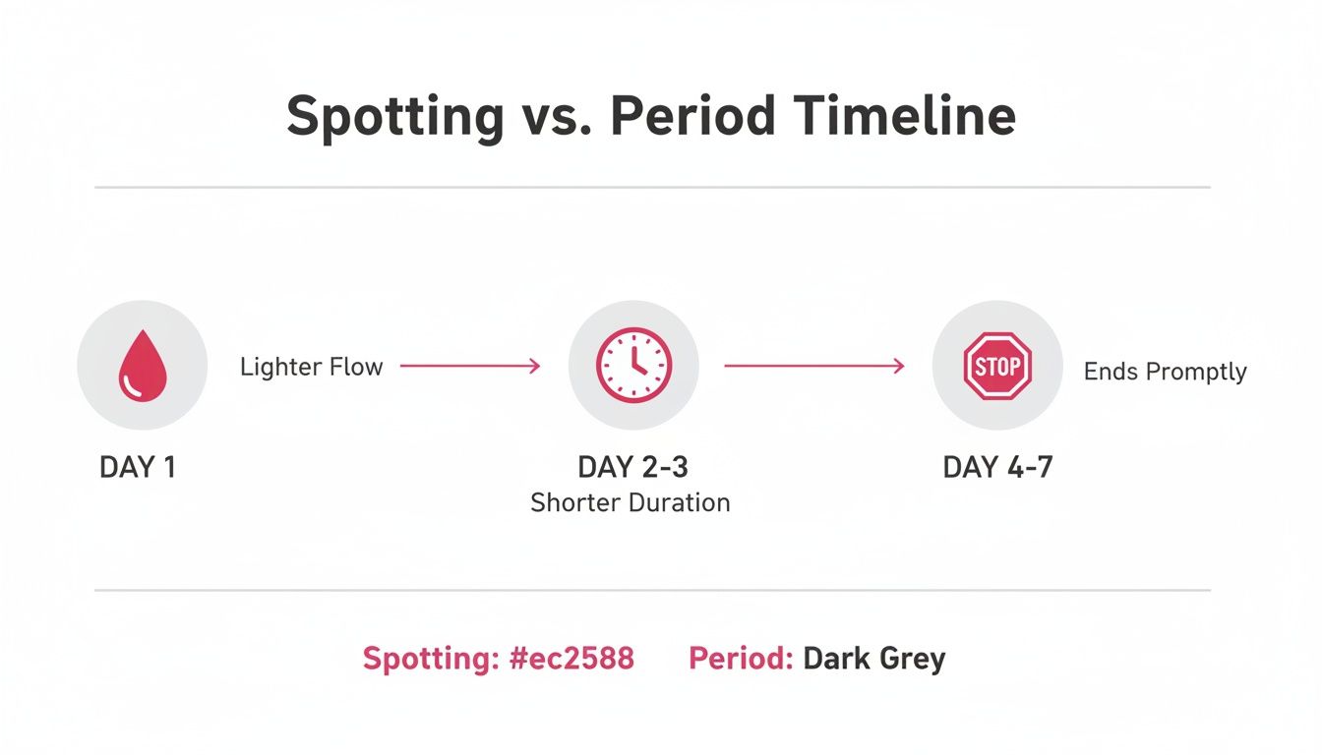This screenshot has height=755, width=1322.
Task: Click the Dark Grey legend text
Action: [874, 658]
